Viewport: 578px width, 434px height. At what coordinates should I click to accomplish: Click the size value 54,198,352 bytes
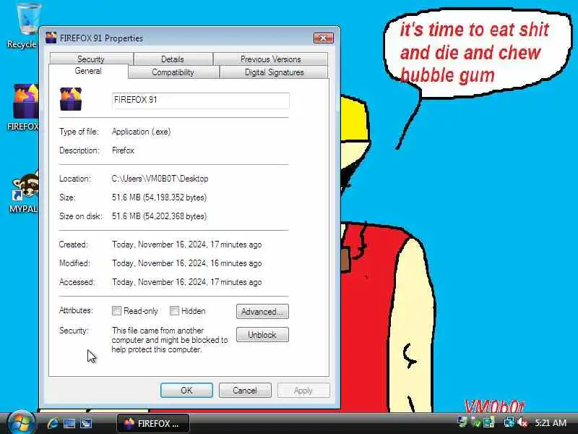[x=175, y=197]
